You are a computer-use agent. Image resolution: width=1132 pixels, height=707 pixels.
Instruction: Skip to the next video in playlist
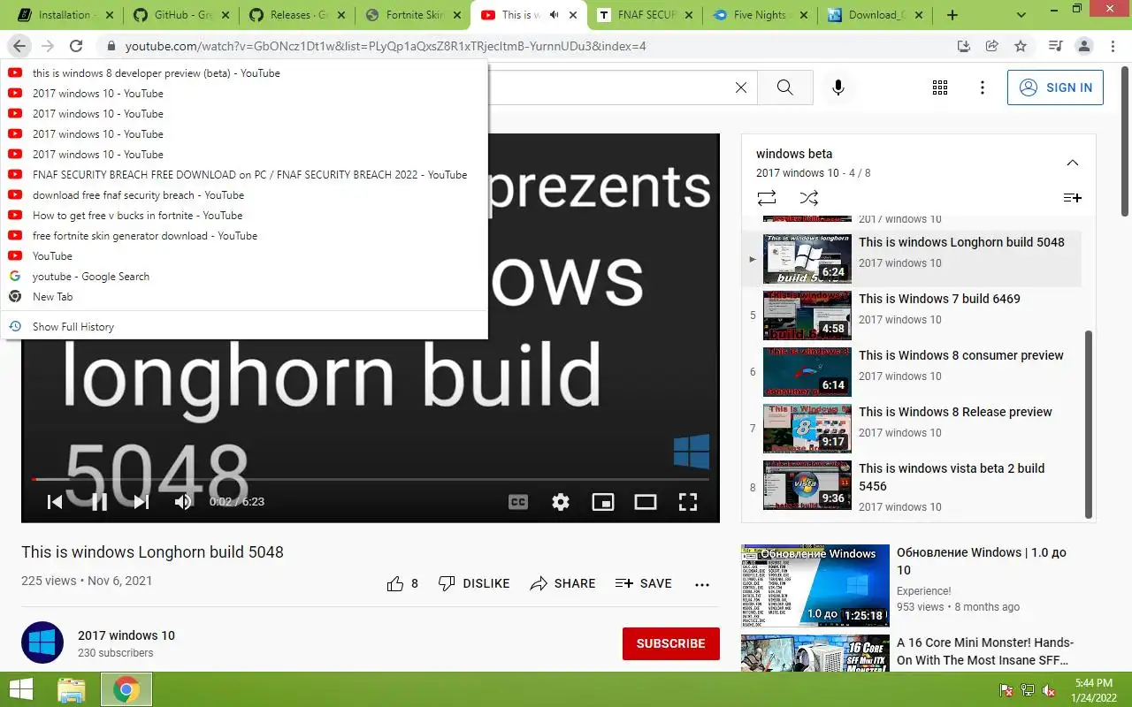pos(141,502)
